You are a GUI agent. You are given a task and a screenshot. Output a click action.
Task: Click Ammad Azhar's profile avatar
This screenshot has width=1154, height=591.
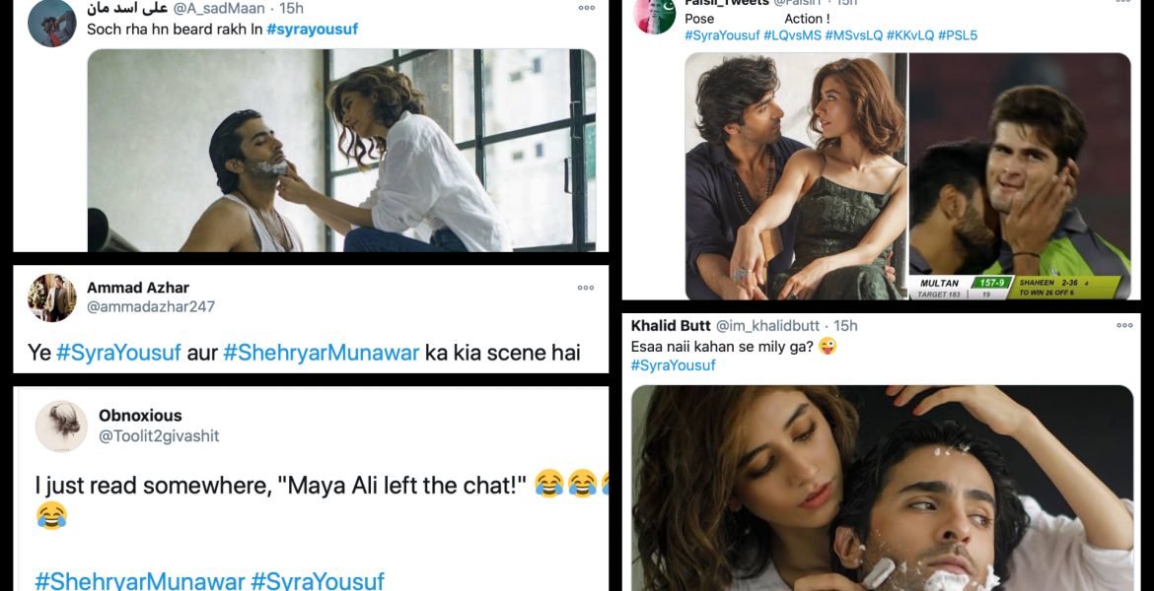pos(52,297)
